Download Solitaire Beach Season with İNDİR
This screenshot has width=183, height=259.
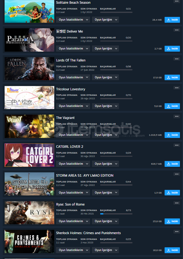[x=172, y=20]
